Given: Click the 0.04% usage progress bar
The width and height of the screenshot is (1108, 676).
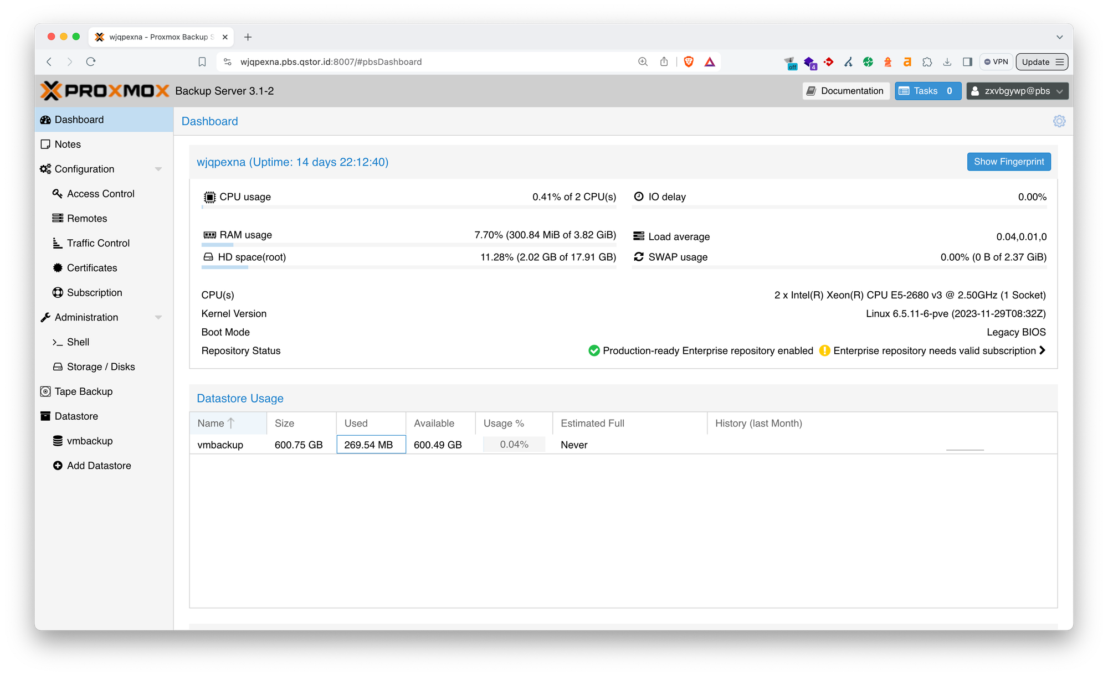Looking at the screenshot, I should coord(514,445).
